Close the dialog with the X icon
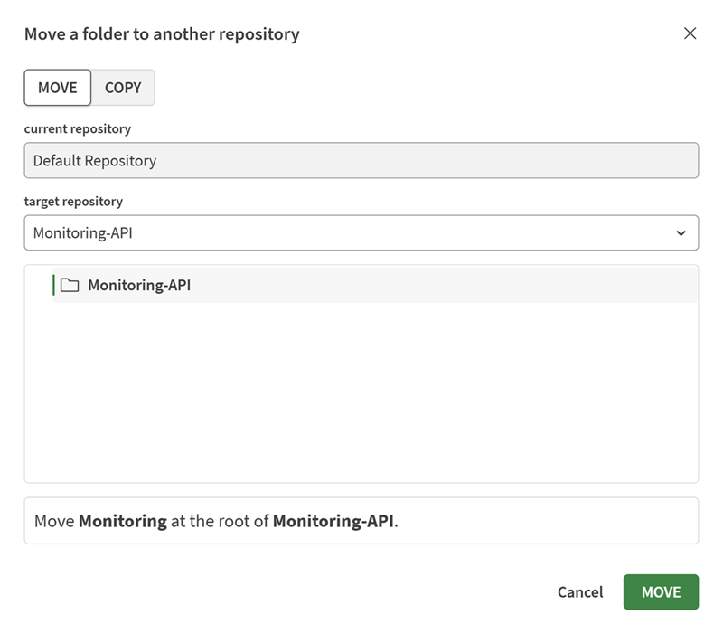Image resolution: width=723 pixels, height=624 pixels. pyautogui.click(x=690, y=33)
